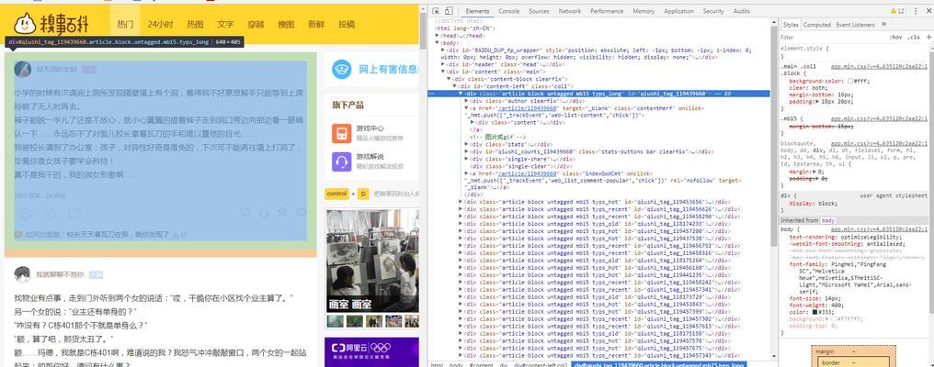Open the 画室 art studio photo thumbnail
This screenshot has width=934, height=367.
point(372,260)
